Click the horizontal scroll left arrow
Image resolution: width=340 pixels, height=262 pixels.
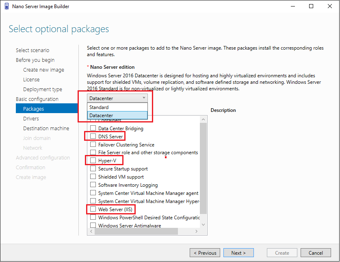(x=91, y=231)
